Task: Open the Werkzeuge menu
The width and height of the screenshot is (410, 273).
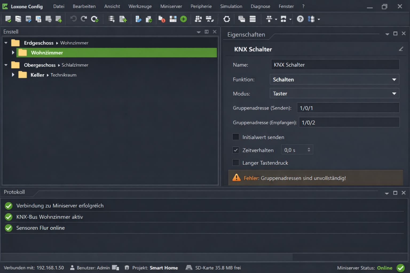Action: [140, 6]
